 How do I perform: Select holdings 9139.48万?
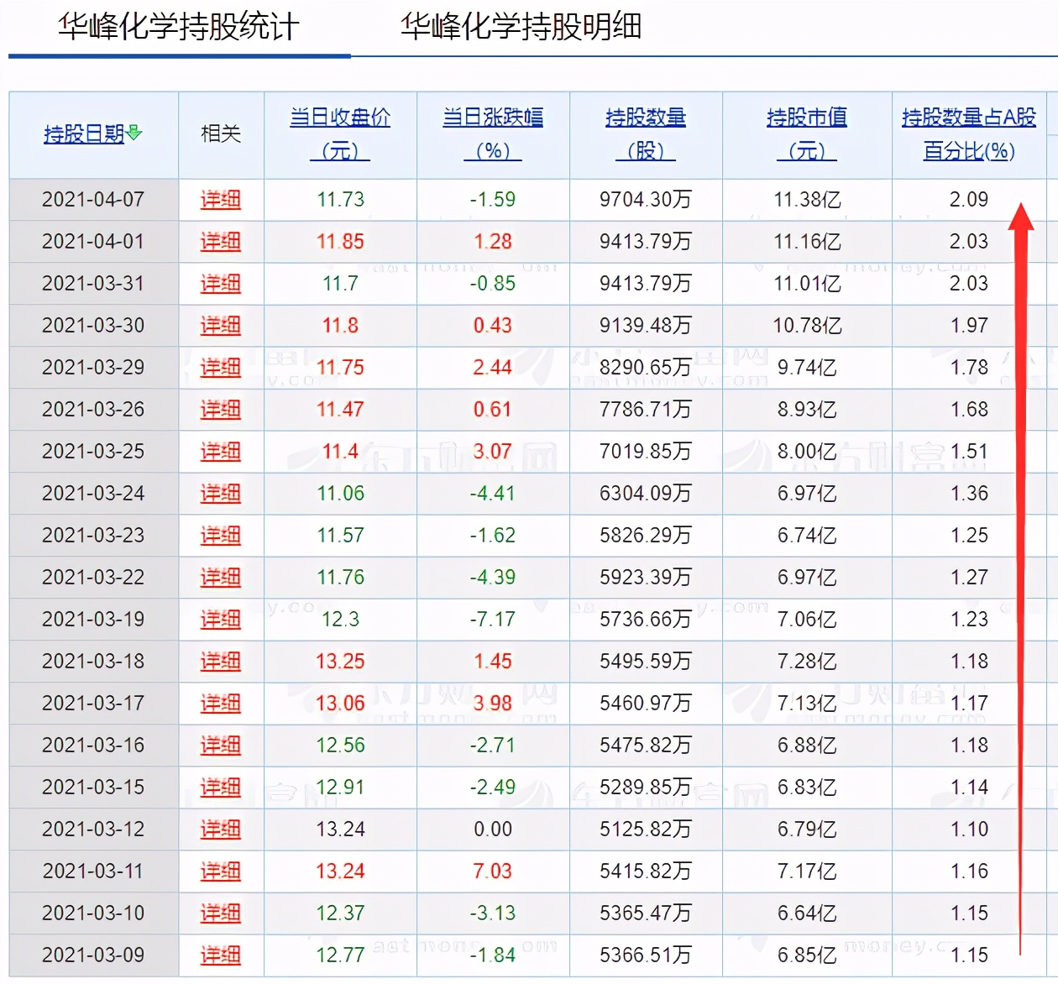646,326
